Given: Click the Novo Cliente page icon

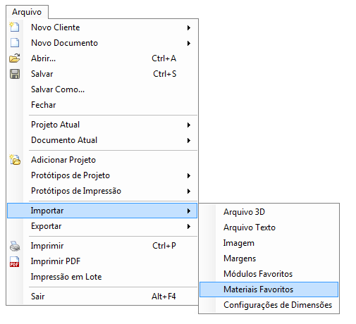Looking at the screenshot, I should click(14, 27).
